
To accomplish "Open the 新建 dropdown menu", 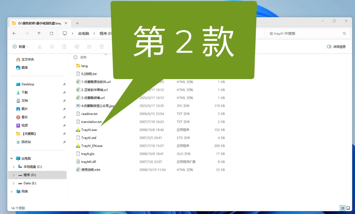I will pyautogui.click(x=21, y=47).
